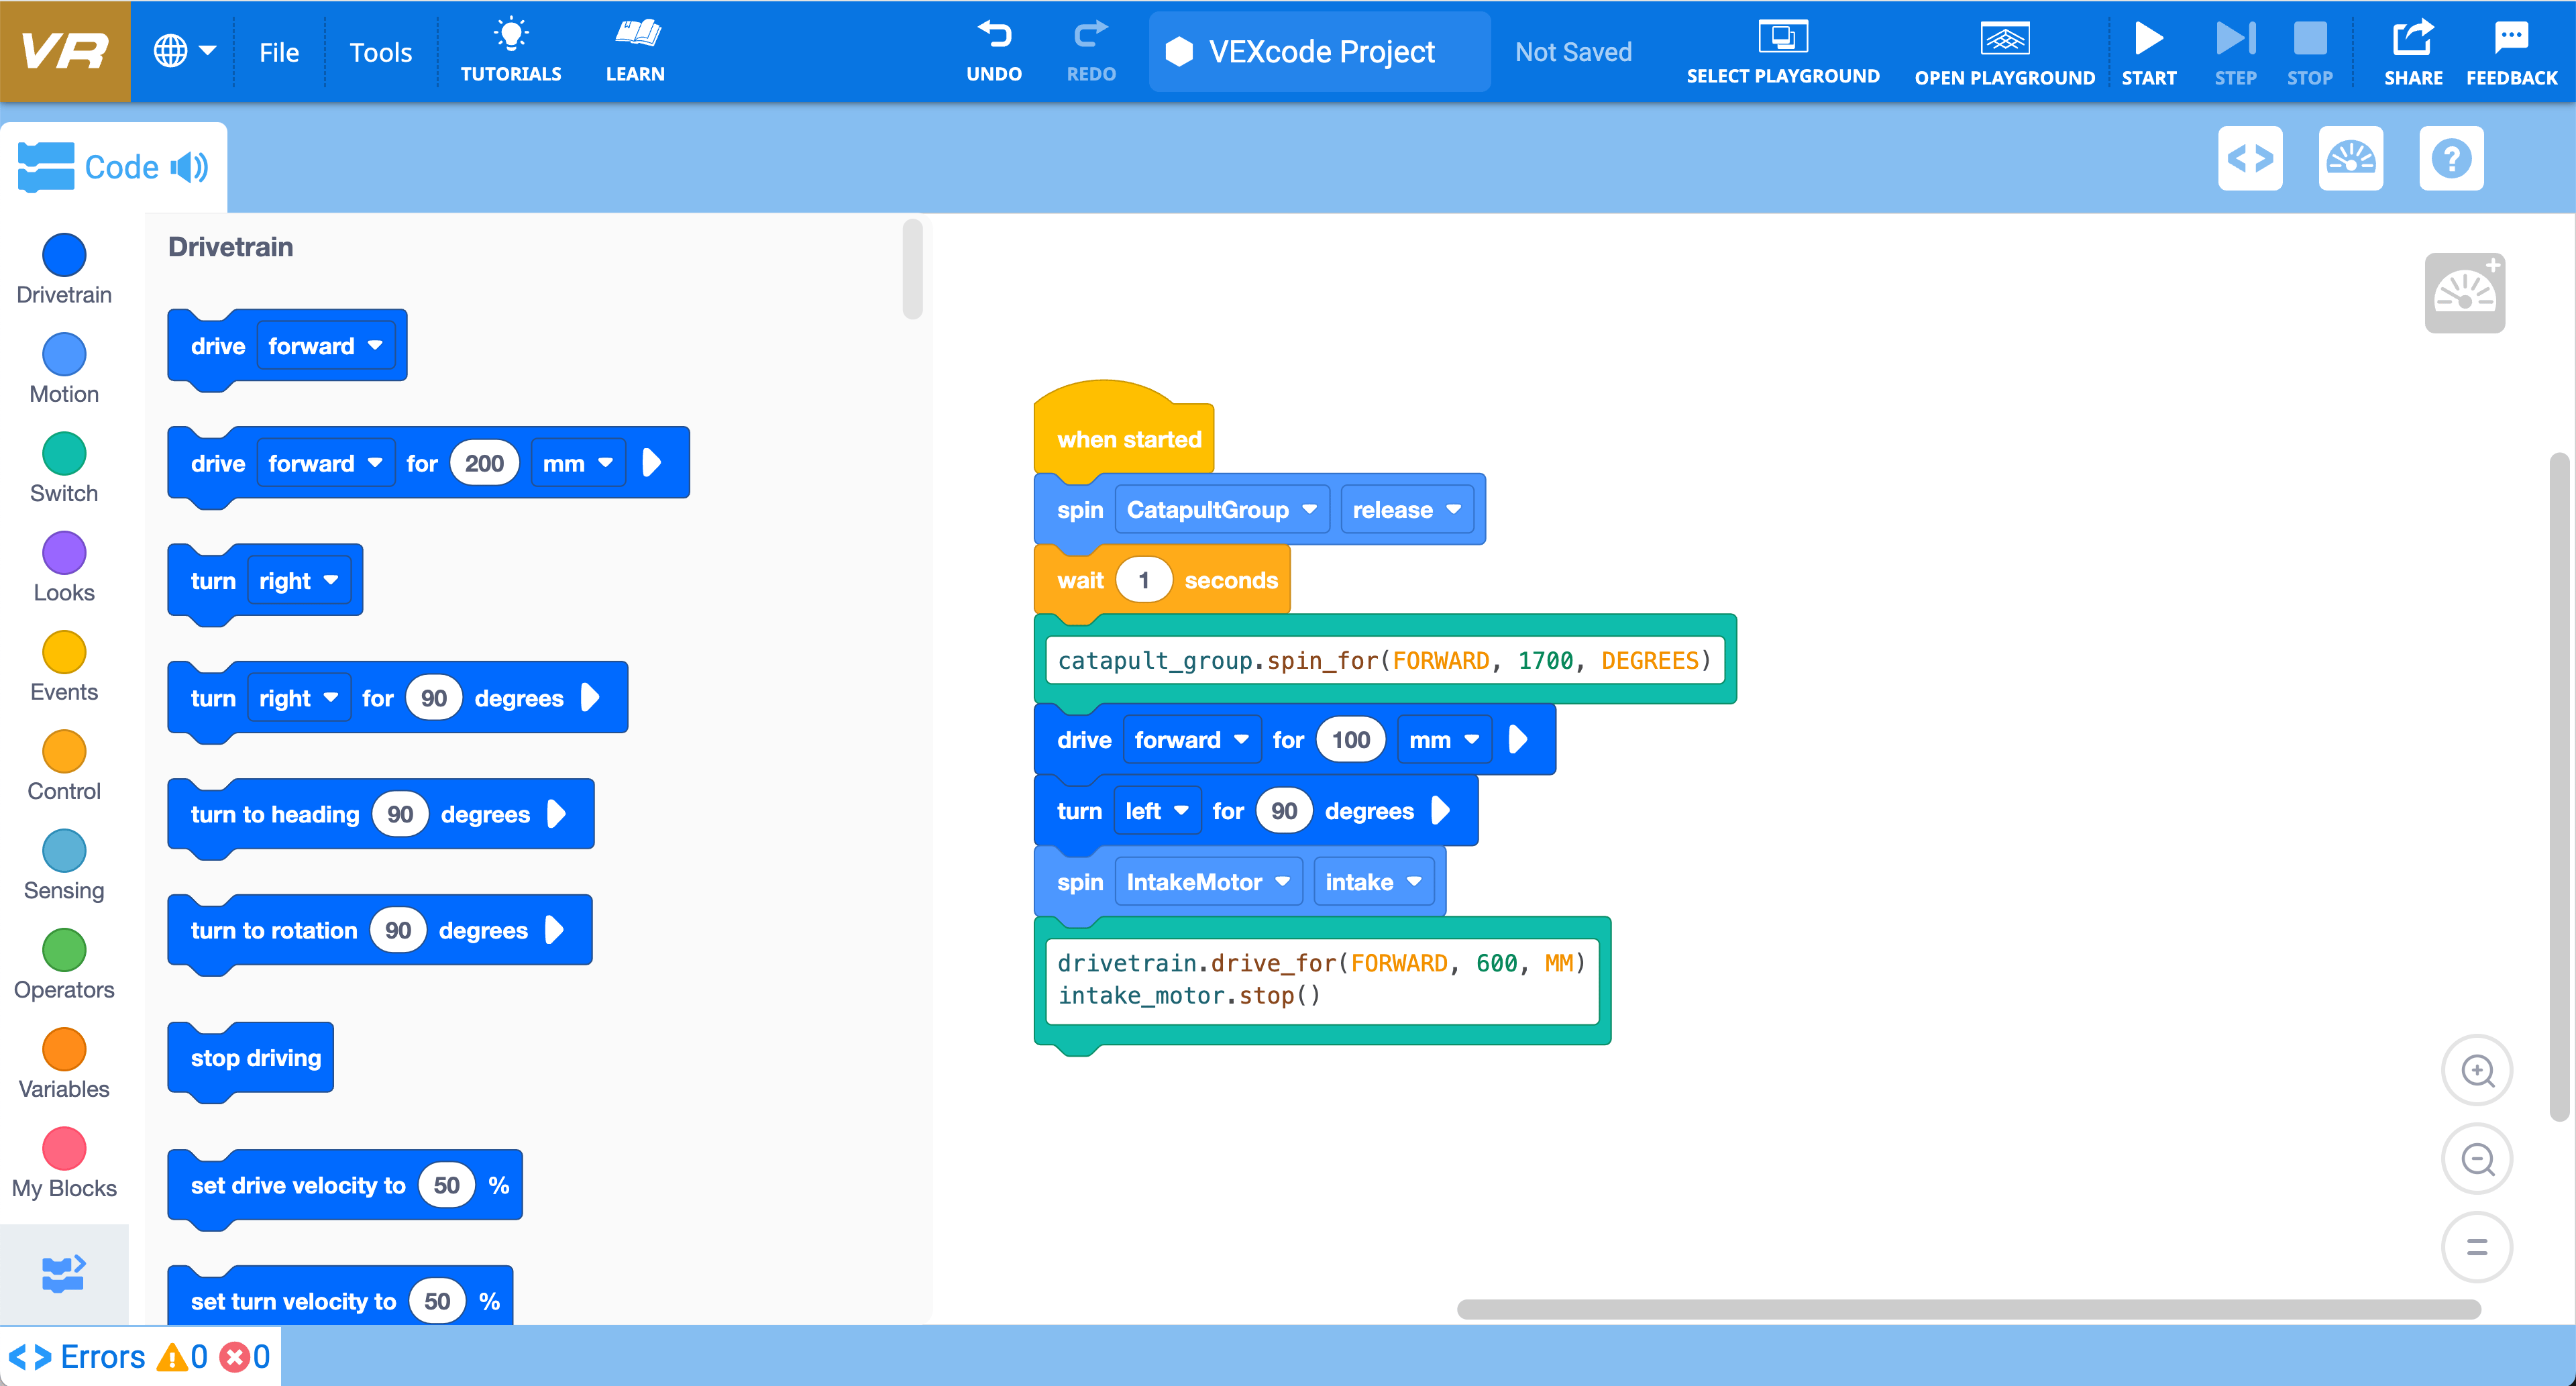Open left dropdown in workspace turn block
2576x1386 pixels.
click(x=1157, y=811)
